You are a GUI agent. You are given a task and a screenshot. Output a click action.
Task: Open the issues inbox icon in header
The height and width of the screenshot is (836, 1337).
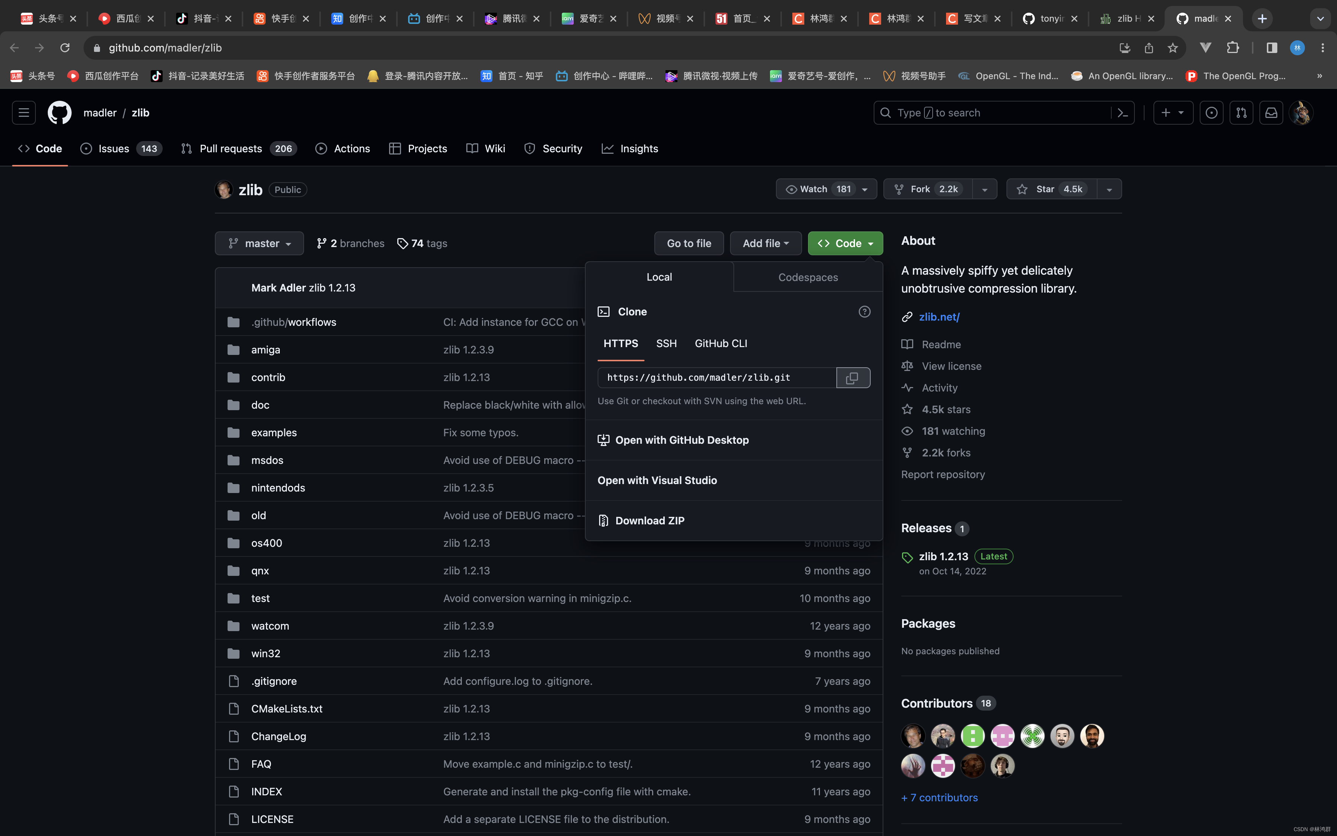[x=1212, y=113]
